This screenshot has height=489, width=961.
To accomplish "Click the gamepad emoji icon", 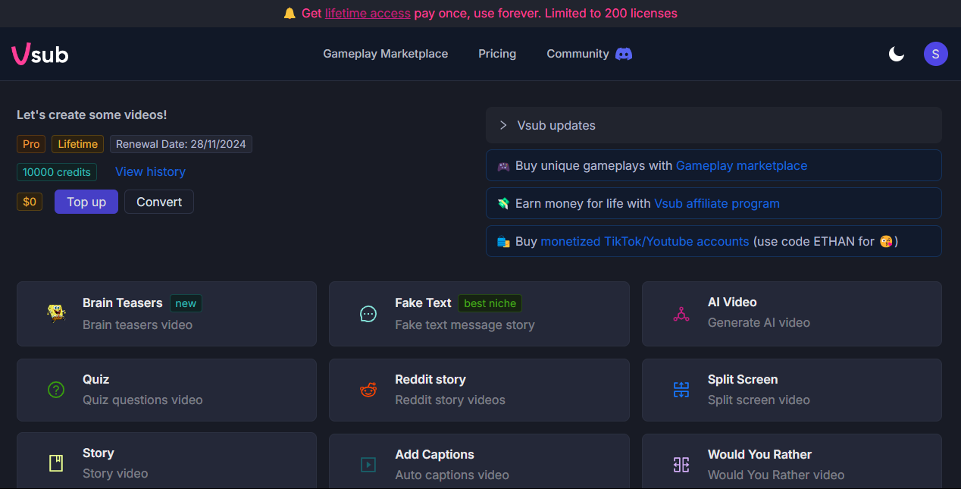I will tap(503, 166).
